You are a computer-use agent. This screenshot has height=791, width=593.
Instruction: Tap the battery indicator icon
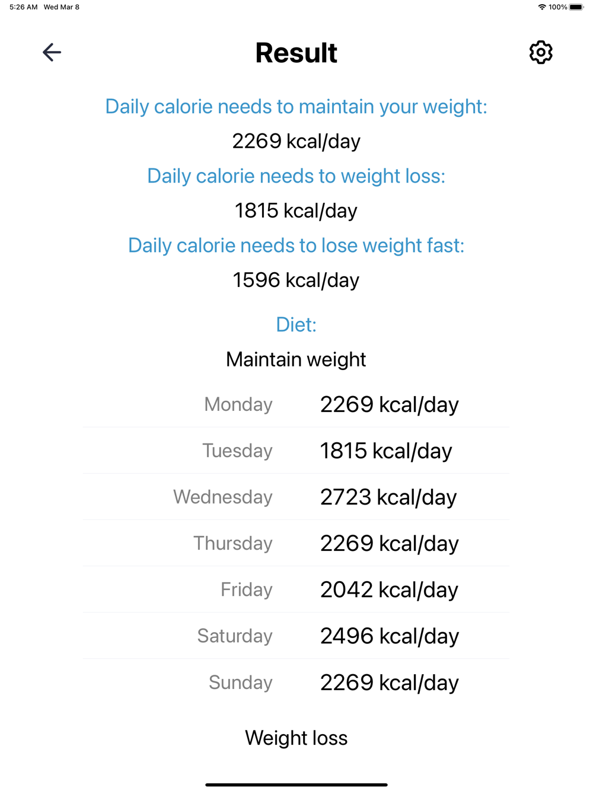pos(576,7)
